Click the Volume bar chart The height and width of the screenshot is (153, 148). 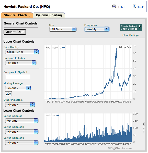pyautogui.click(x=88, y=128)
